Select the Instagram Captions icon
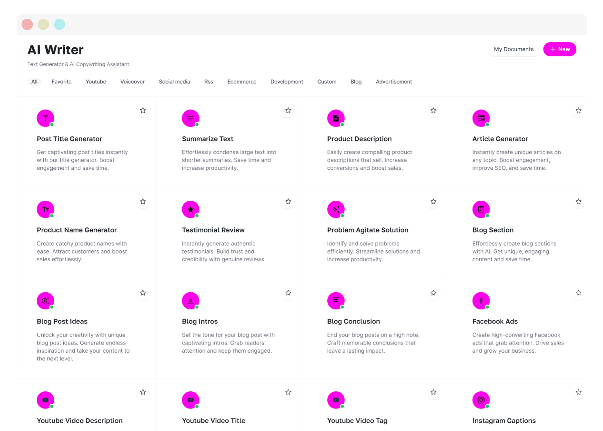The height and width of the screenshot is (431, 603). coord(481,400)
